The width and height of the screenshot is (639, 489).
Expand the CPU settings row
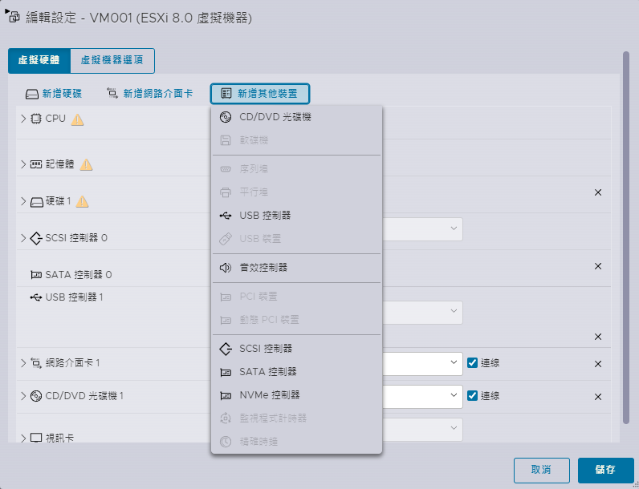click(x=23, y=119)
